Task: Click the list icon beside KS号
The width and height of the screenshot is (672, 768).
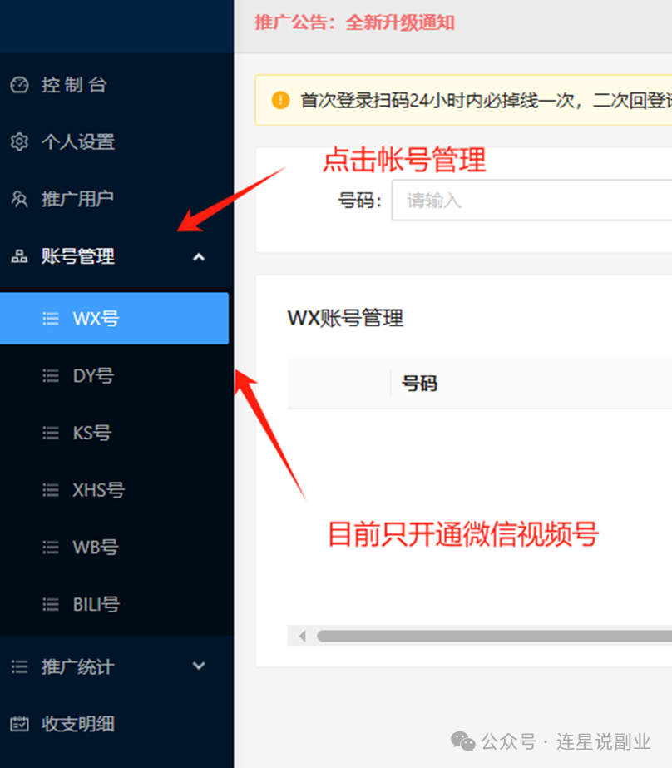Action: point(51,433)
